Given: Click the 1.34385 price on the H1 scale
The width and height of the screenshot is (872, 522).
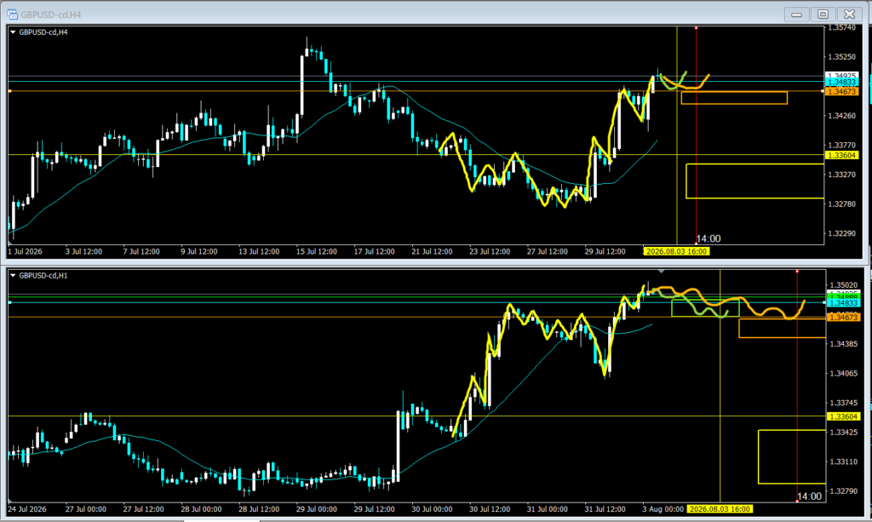Looking at the screenshot, I should click(x=843, y=344).
